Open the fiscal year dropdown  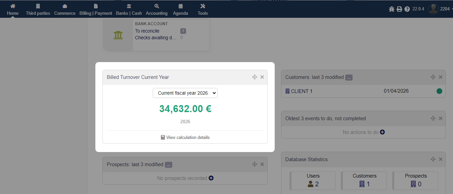point(185,93)
